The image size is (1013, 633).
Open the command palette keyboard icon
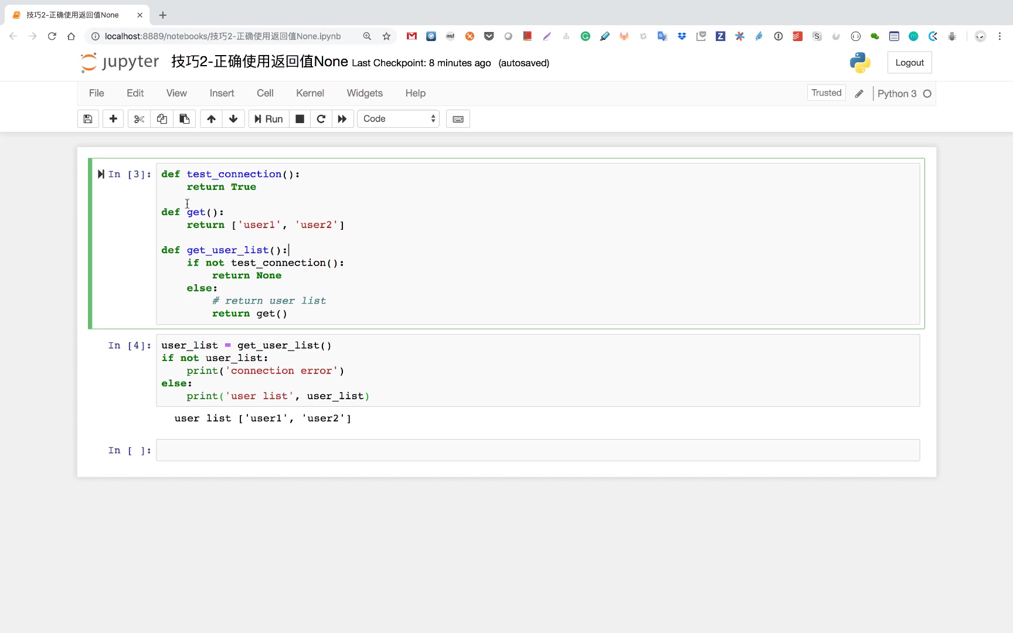pyautogui.click(x=458, y=119)
